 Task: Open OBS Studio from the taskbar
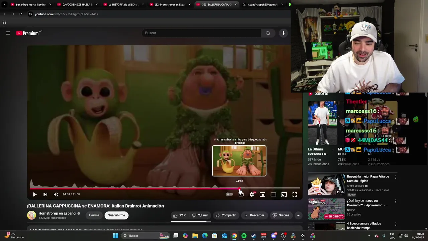(x=283, y=236)
